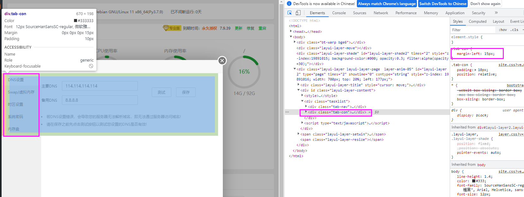The image size is (524, 197).
Task: Open the Layout pane tab
Action: click(498, 21)
